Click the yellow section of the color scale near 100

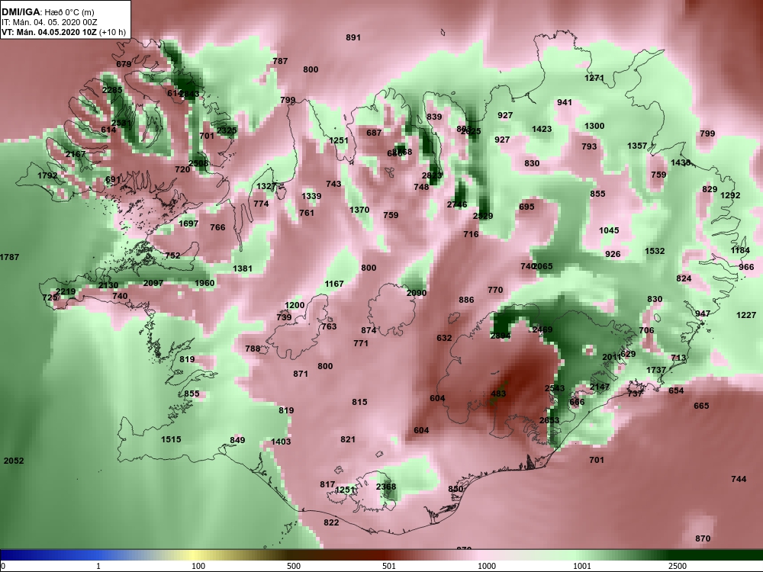(195, 555)
